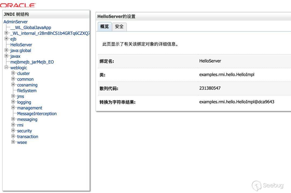291x193 pixels.
Task: Click the 转换为字符串结果 label
Action: (x=117, y=102)
